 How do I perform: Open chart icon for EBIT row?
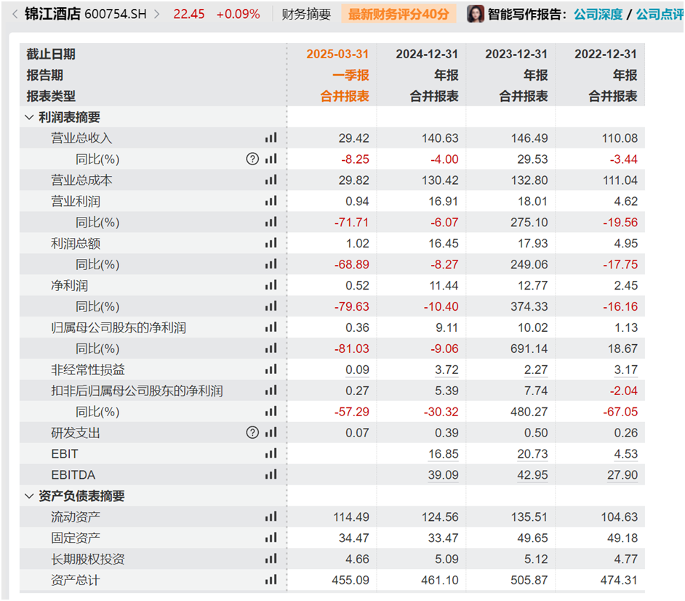pos(271,453)
